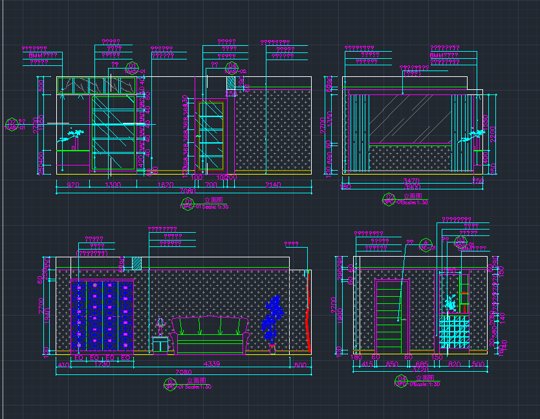540x419 pixels.
Task: Select the 1730 dimension under the cabinet
Action: [102, 365]
